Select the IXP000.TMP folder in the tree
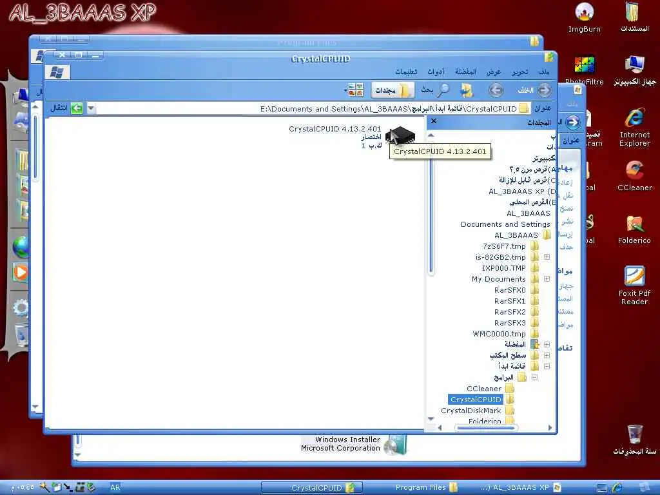This screenshot has height=495, width=660. [x=504, y=268]
